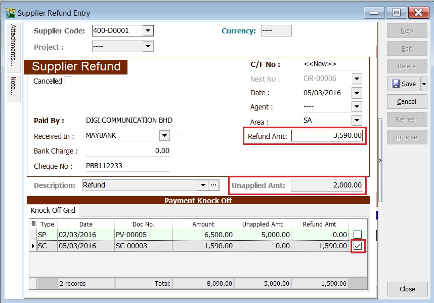This screenshot has width=434, height=303.
Task: Click inside the Refund Amt field
Action: 329,136
